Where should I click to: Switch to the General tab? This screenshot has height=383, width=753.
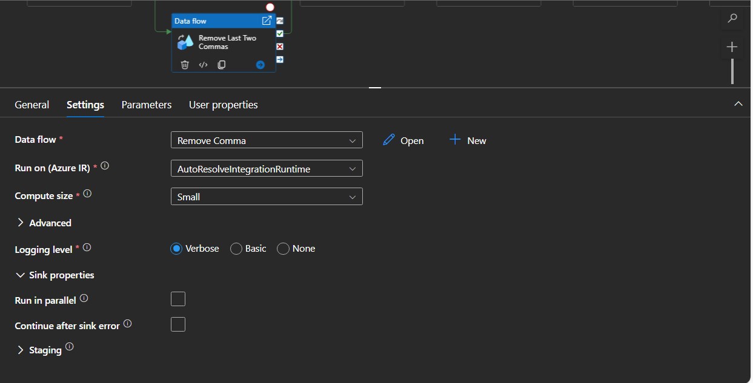click(x=32, y=105)
